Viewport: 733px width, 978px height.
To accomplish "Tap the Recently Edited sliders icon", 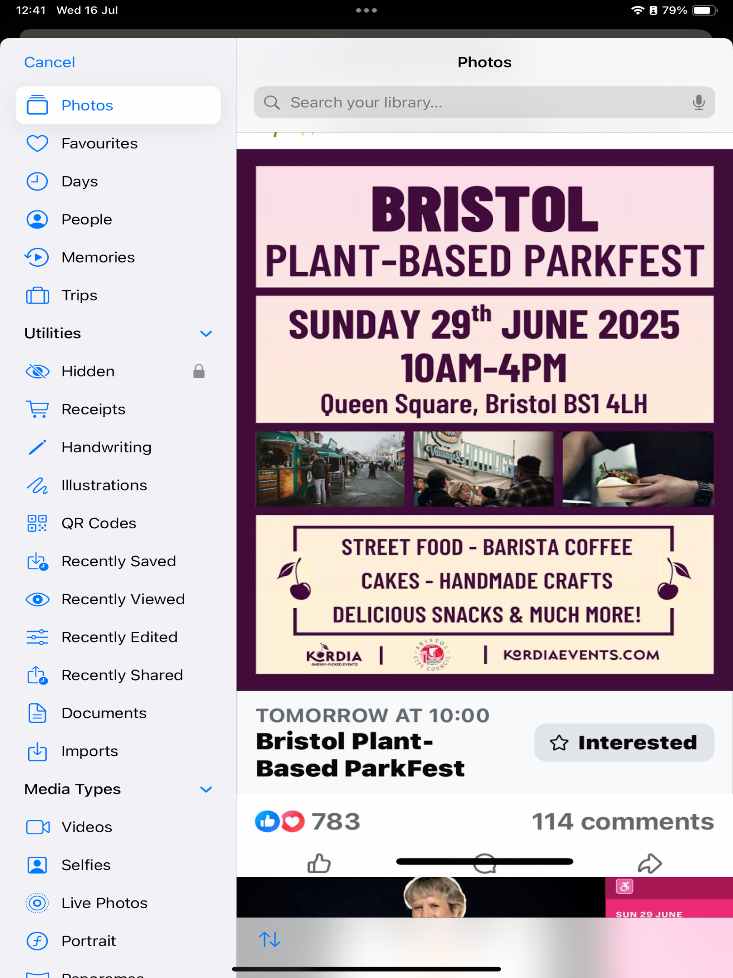I will point(37,637).
